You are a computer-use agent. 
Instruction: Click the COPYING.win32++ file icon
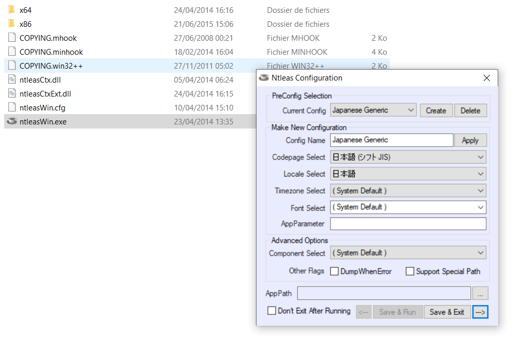click(x=12, y=66)
